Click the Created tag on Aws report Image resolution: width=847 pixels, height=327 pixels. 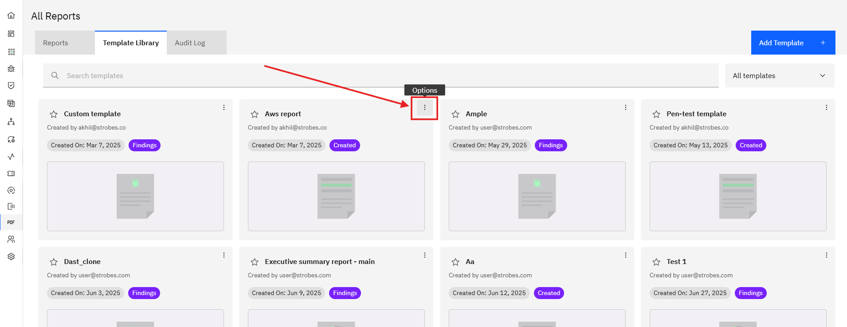click(x=345, y=145)
